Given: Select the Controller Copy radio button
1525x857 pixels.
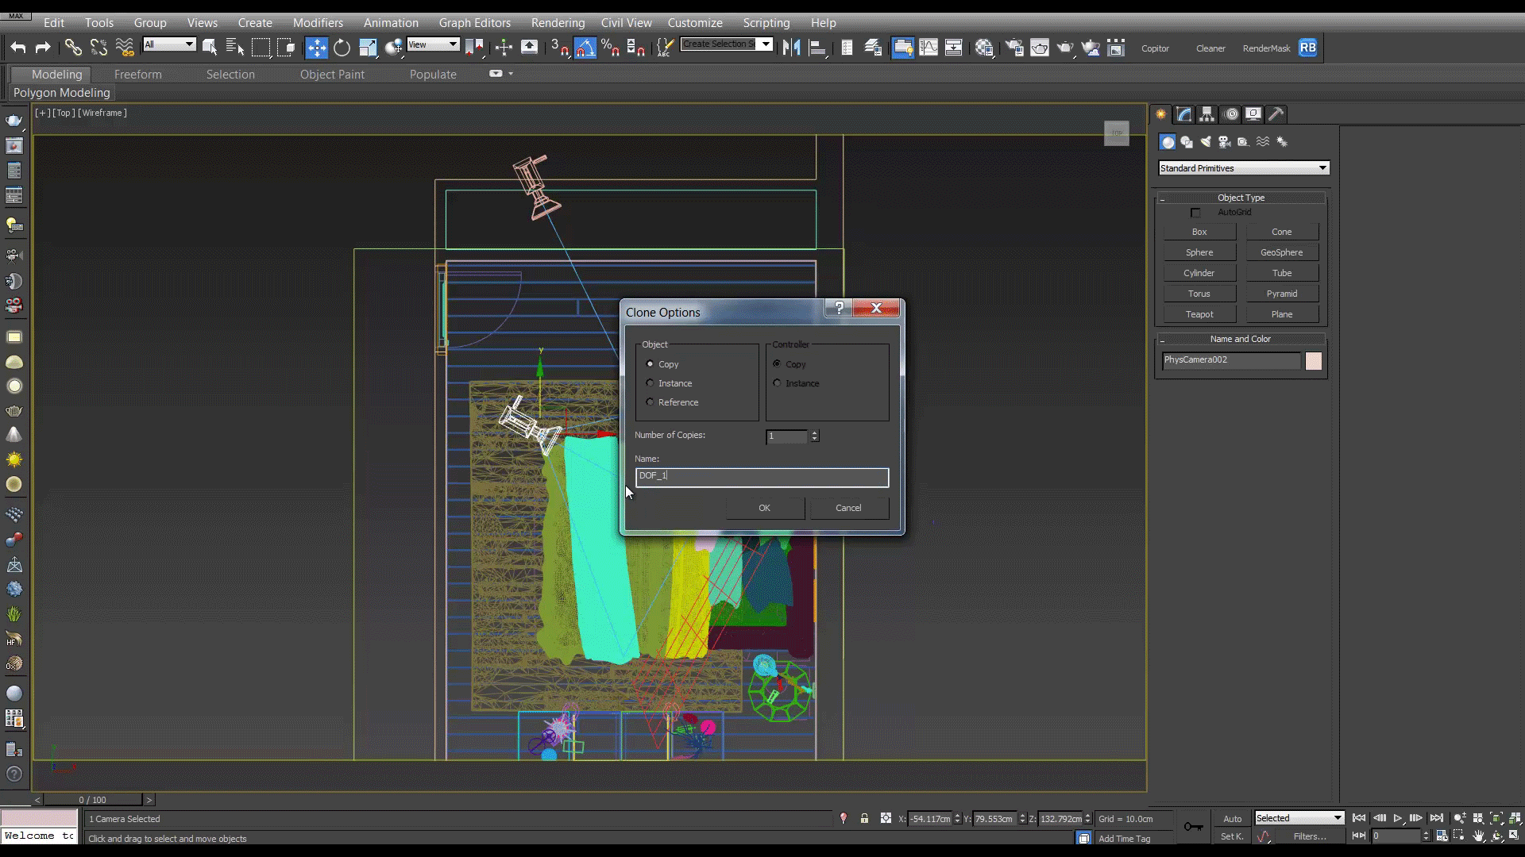Looking at the screenshot, I should (x=777, y=364).
